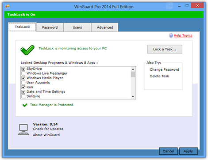Minimize the WinGuard Pro window
208x160 pixels.
179,6
